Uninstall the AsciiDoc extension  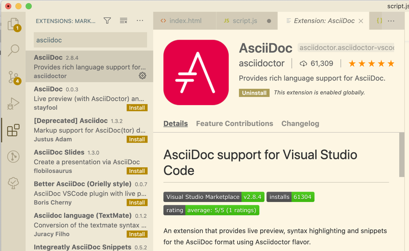pos(254,93)
